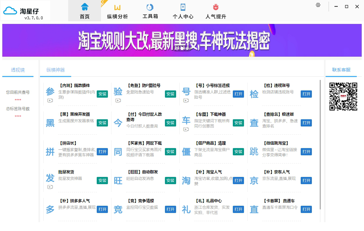Open 【卡首屏】直通车 tool
The height and width of the screenshot is (231, 364).
306,209
